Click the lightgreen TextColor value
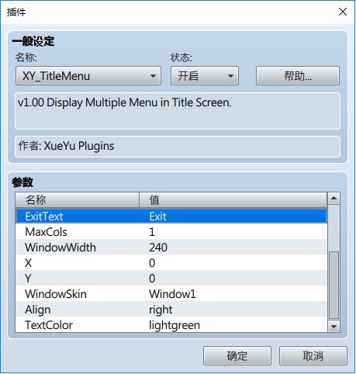 pyautogui.click(x=175, y=325)
